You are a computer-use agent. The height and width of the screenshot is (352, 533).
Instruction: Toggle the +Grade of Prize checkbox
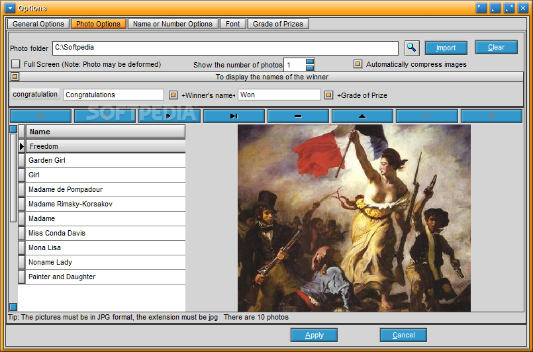pos(328,95)
